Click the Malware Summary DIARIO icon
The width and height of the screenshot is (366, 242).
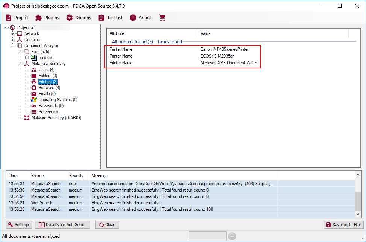pyautogui.click(x=27, y=118)
